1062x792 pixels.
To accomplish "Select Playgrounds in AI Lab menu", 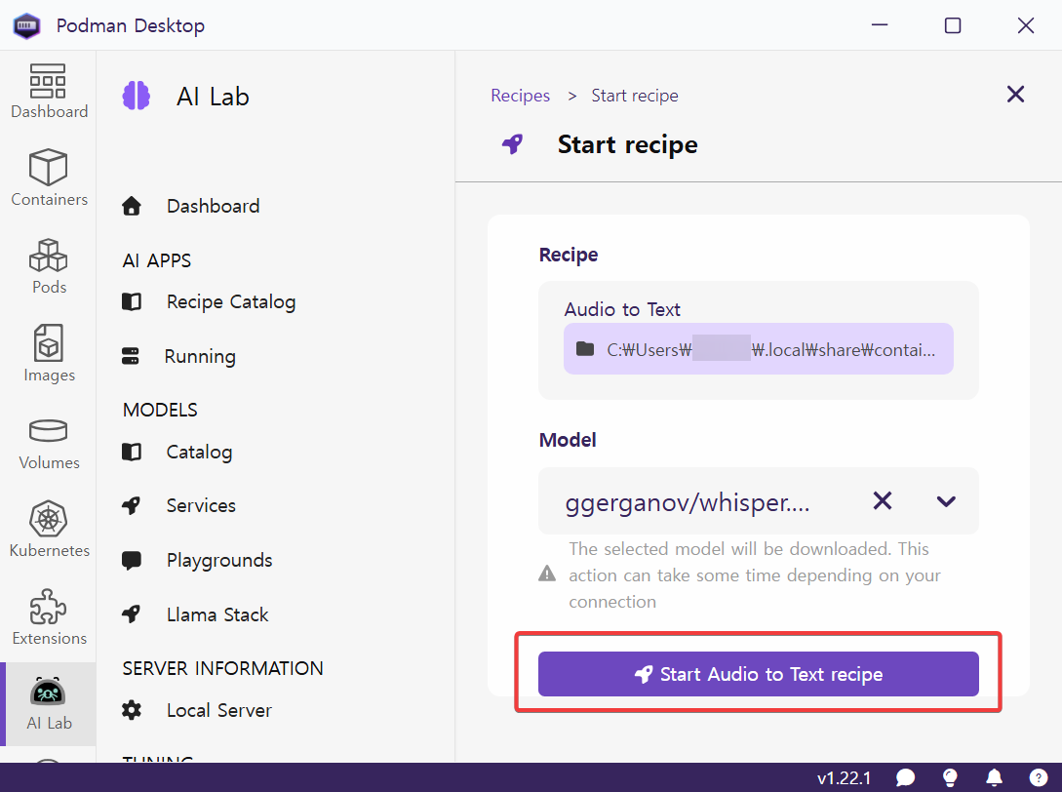I will click(x=218, y=560).
